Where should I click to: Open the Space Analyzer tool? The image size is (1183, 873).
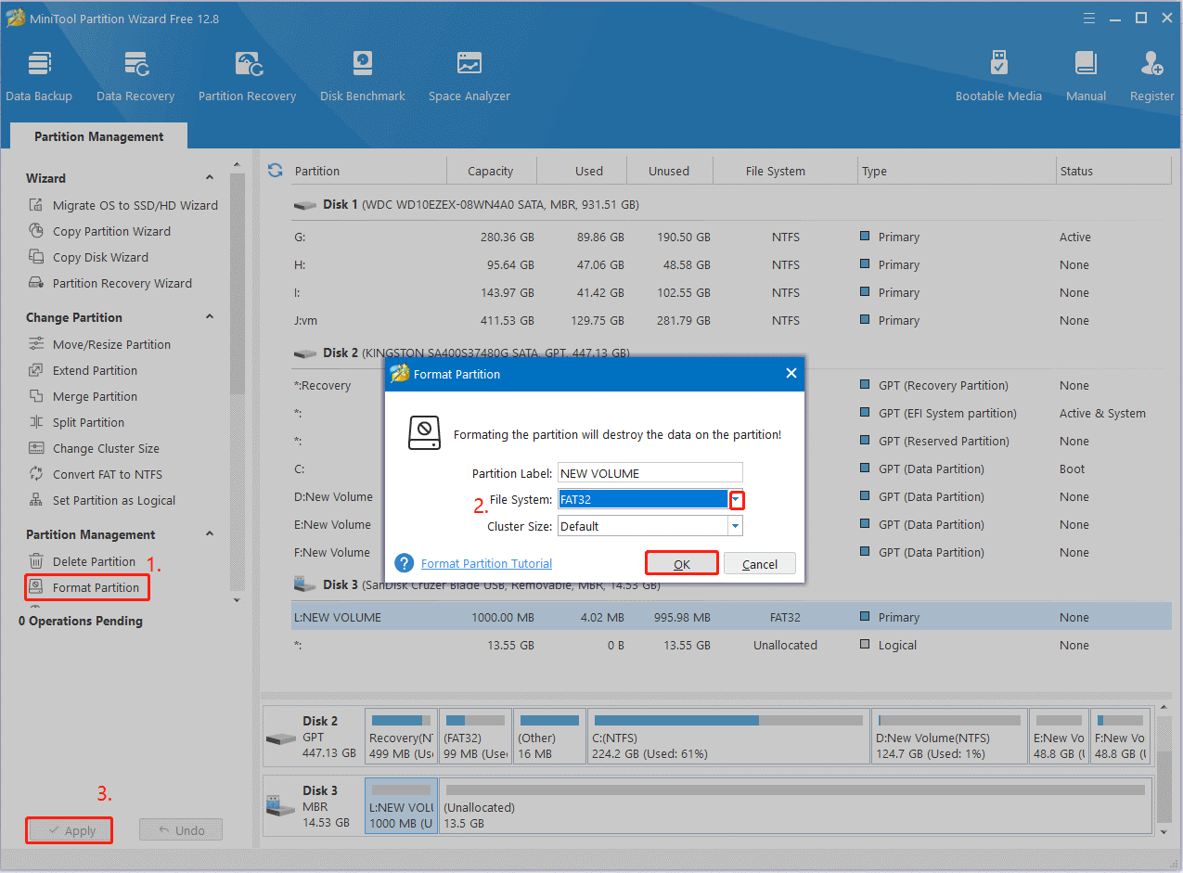tap(469, 76)
